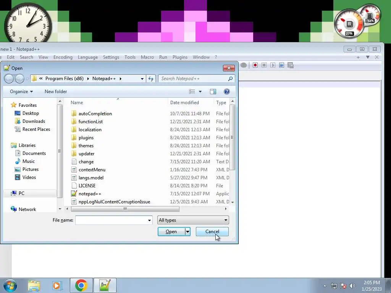Click the macro Playback icon
Viewport: 391px width, 293px height.
click(273, 65)
